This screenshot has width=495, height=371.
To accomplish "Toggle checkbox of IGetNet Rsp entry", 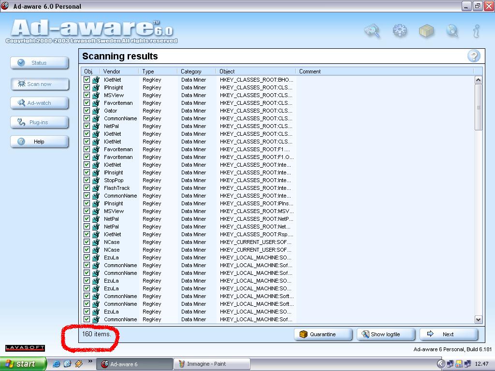I will (87, 234).
